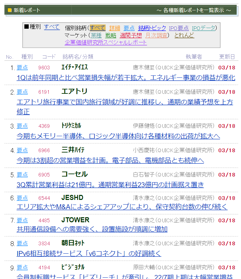The width and height of the screenshot is (241, 279).
Task: Select stock code 6544
Action: pyautogui.click(x=44, y=198)
